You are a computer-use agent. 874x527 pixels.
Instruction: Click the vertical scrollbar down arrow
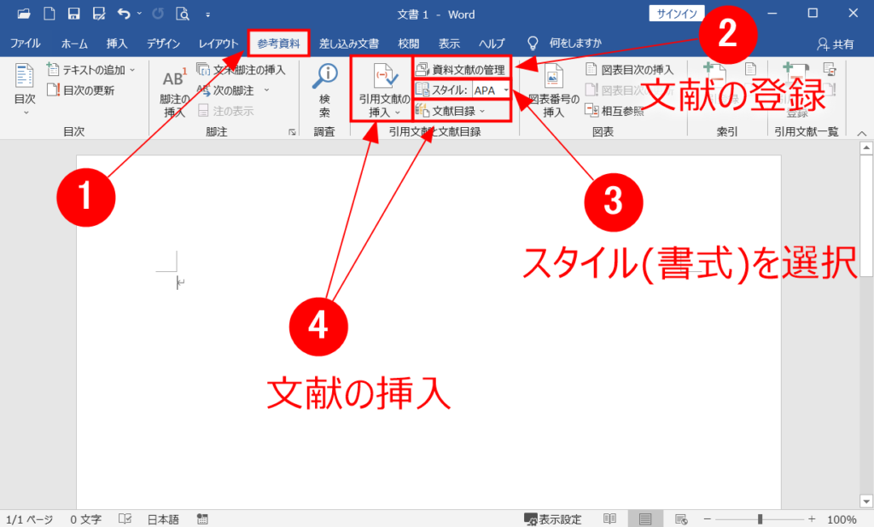pos(866,501)
